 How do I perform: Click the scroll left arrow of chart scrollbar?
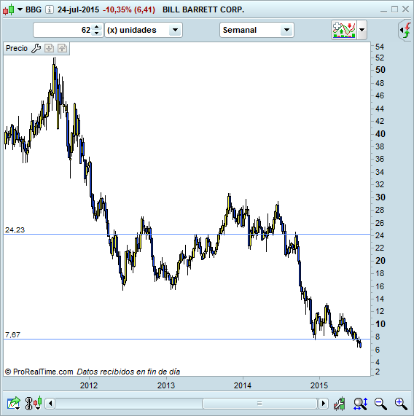tap(50, 404)
